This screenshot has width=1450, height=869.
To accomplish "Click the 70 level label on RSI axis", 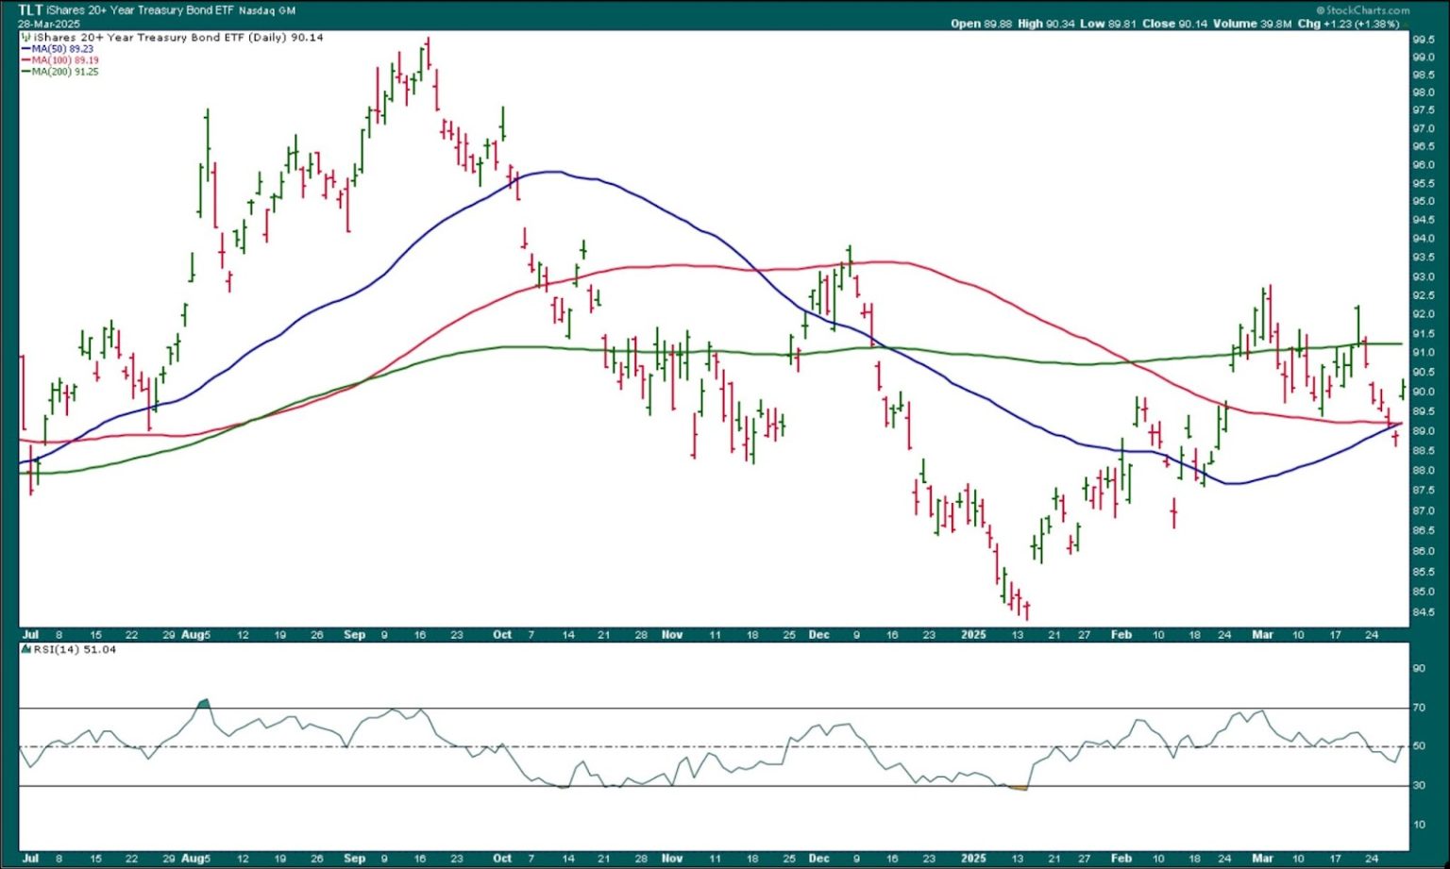I will click(1419, 708).
